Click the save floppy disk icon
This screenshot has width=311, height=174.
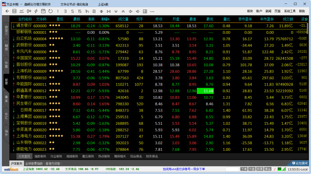(43, 11)
